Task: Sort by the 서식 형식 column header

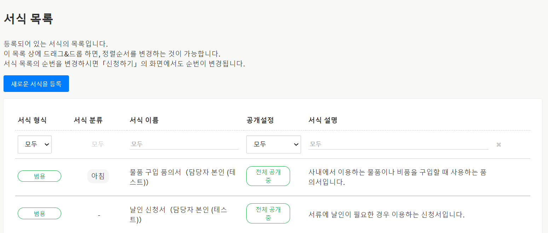Action: click(x=32, y=120)
